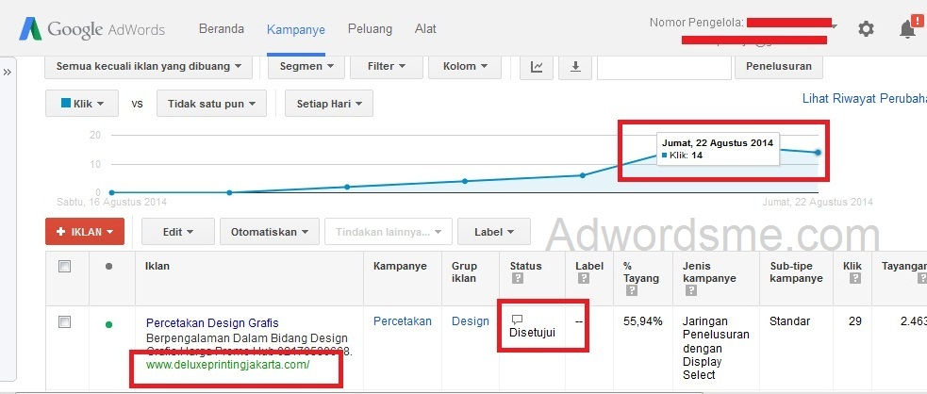Screen dimensions: 927x394
Task: Click the Disetujui status text
Action: pyautogui.click(x=532, y=333)
